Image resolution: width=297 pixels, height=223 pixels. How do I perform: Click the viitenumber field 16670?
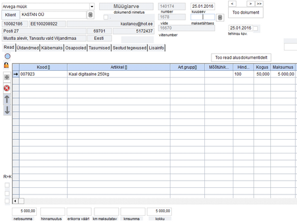click(187, 28)
